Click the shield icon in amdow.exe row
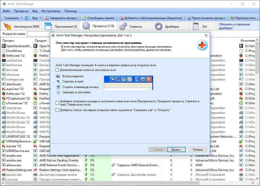The image size is (260, 186). (86, 160)
